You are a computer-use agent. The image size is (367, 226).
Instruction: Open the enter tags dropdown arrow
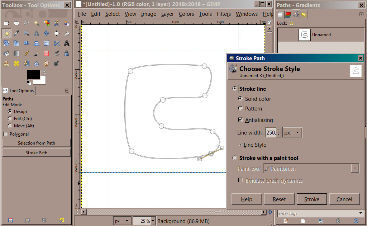point(361,213)
